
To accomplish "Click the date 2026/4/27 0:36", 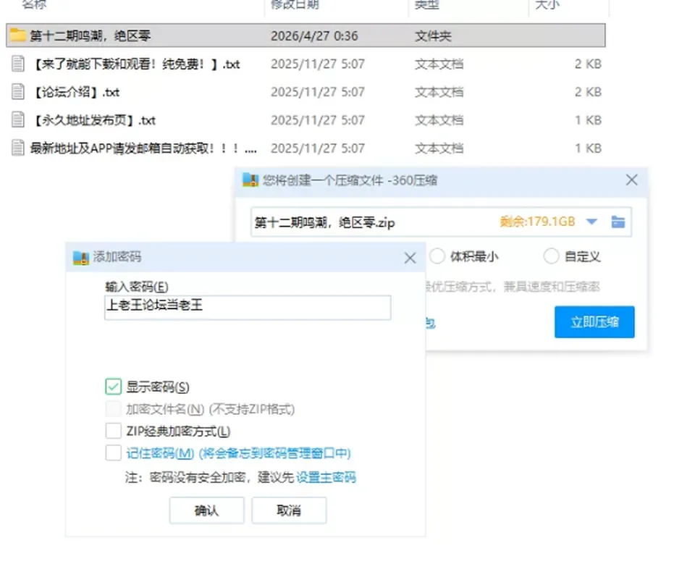I will pyautogui.click(x=314, y=35).
